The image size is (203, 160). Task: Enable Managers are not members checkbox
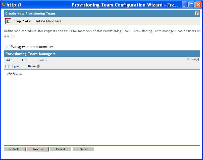(7, 47)
